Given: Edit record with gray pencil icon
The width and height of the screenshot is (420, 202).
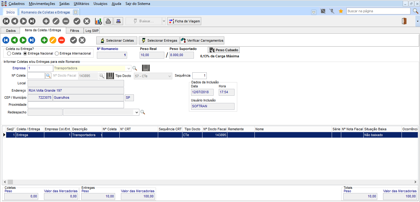Looking at the screenshot, I should [x=56, y=21].
